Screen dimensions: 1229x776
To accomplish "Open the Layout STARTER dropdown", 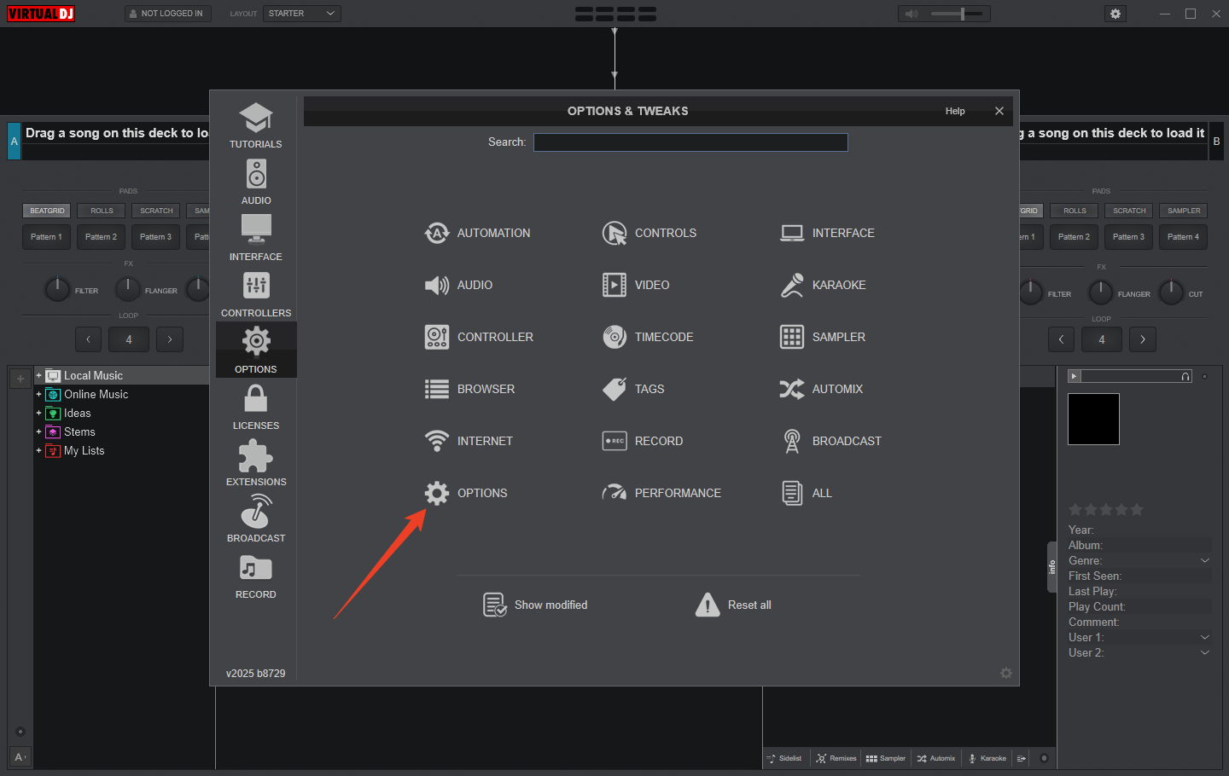I will point(302,14).
